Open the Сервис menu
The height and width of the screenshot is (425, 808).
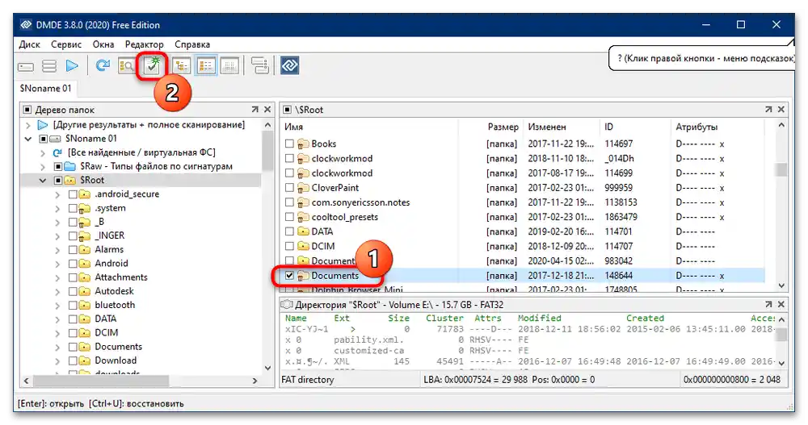[x=66, y=44]
